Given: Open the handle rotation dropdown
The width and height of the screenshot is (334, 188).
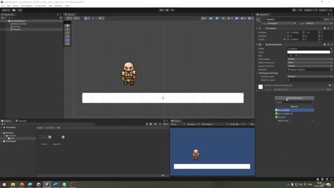Looking at the screenshot, I should pos(77,18).
